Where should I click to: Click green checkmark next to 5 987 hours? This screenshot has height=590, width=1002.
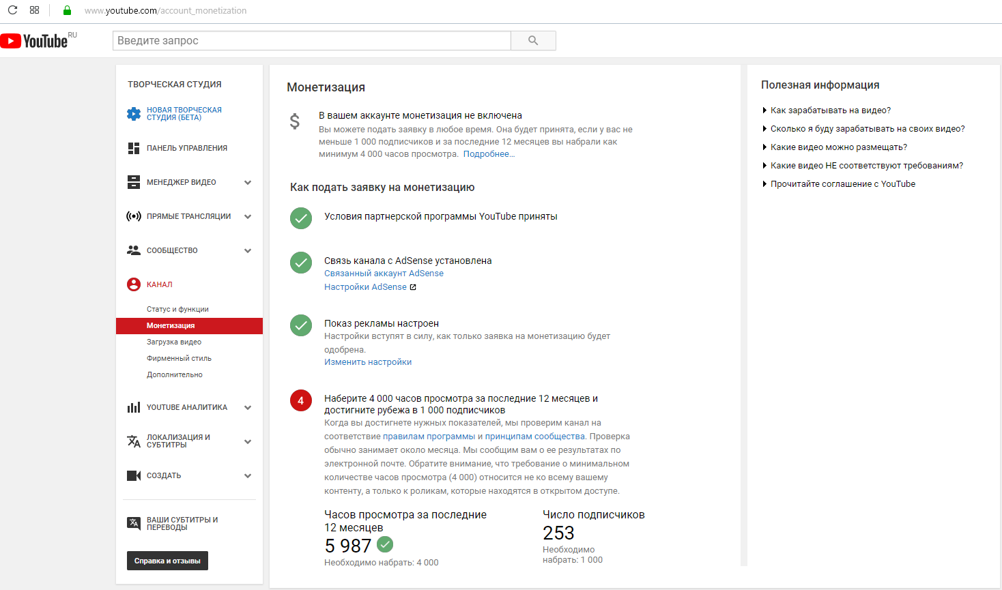click(x=385, y=544)
